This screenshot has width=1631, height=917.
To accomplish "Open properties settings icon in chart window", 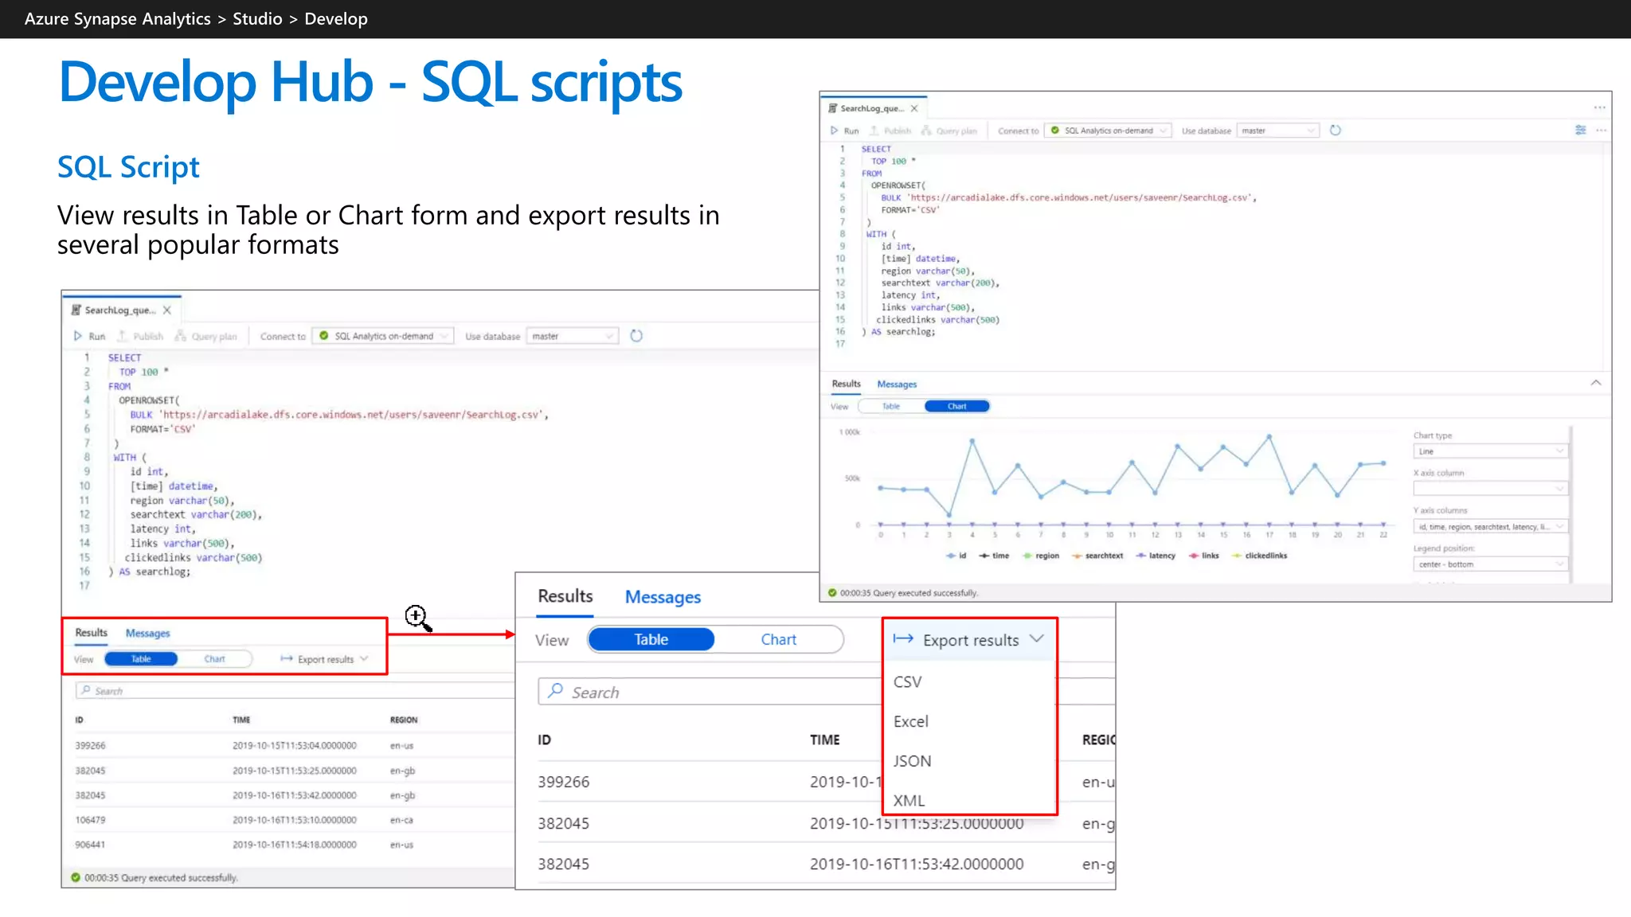I will point(1580,130).
